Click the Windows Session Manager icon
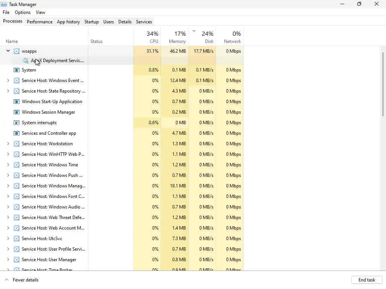The image size is (386, 289). pos(17,112)
